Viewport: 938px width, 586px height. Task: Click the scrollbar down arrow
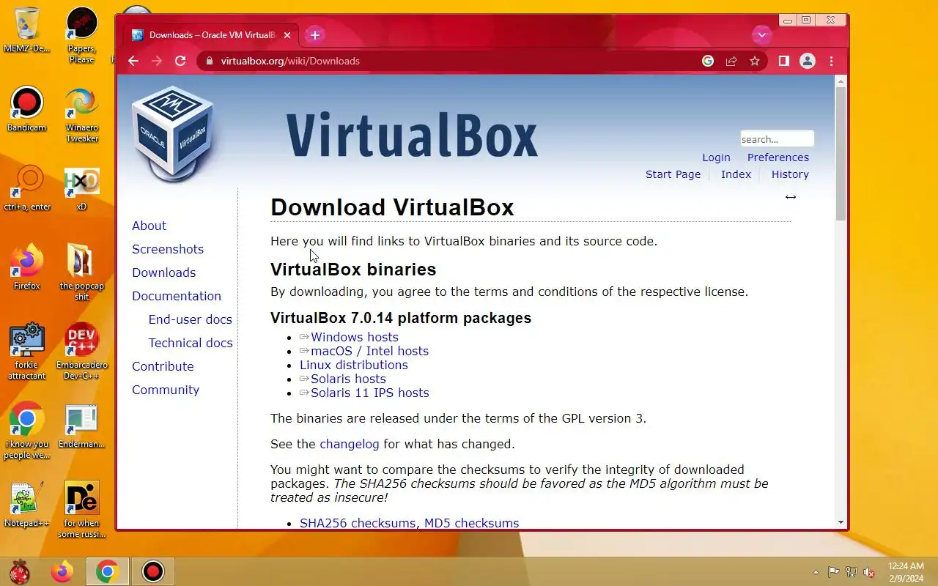tap(841, 522)
